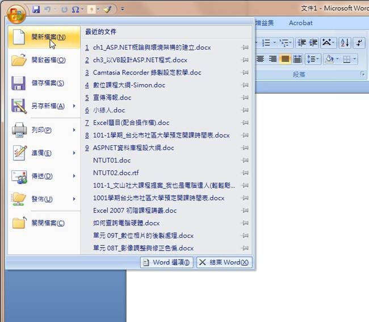The image size is (369, 322).
Task: Expand the 另存新檔 submenu arrow
Action: coord(74,106)
